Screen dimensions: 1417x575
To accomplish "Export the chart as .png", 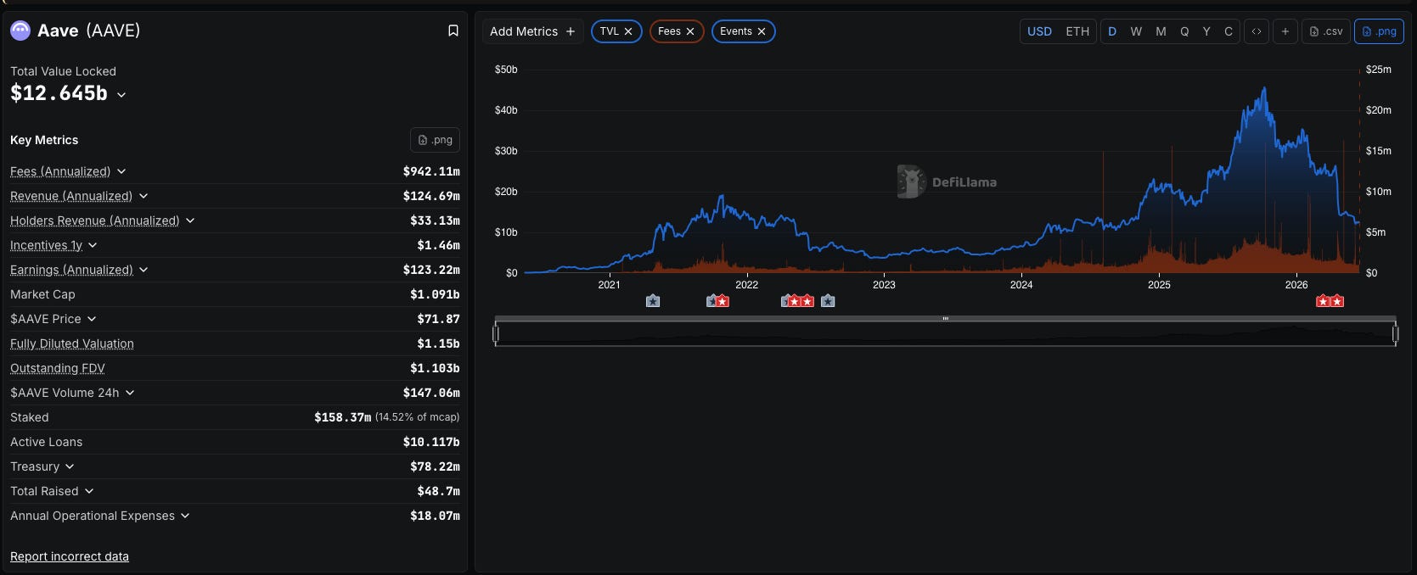I will [x=1379, y=31].
